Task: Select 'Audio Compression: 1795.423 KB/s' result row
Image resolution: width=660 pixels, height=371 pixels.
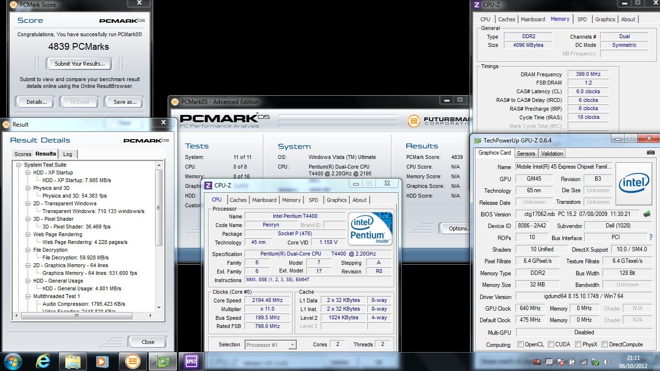Action: [84, 304]
